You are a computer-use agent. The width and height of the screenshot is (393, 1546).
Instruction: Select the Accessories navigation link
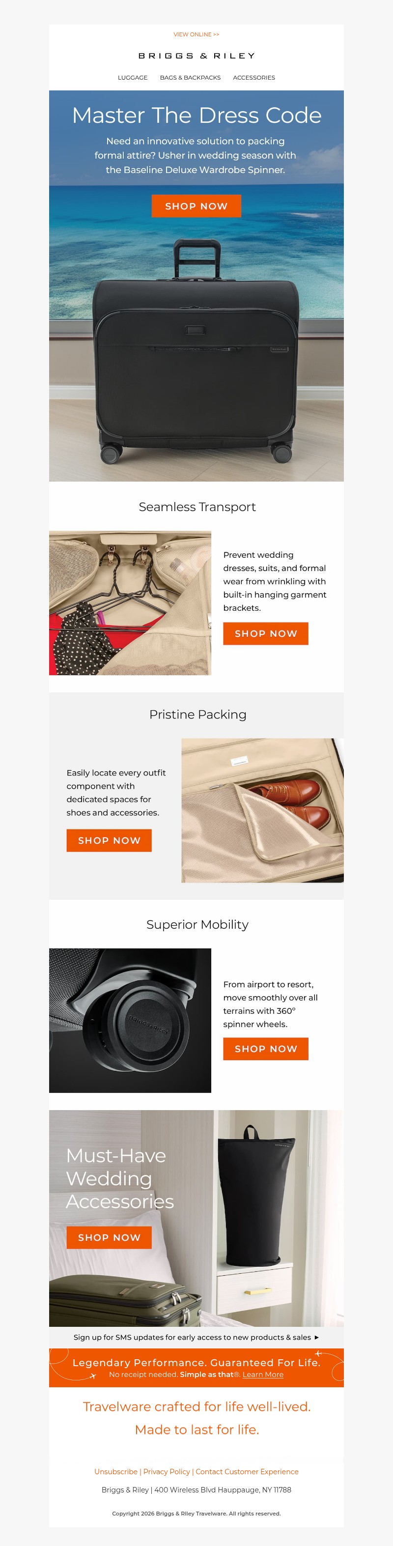[254, 78]
